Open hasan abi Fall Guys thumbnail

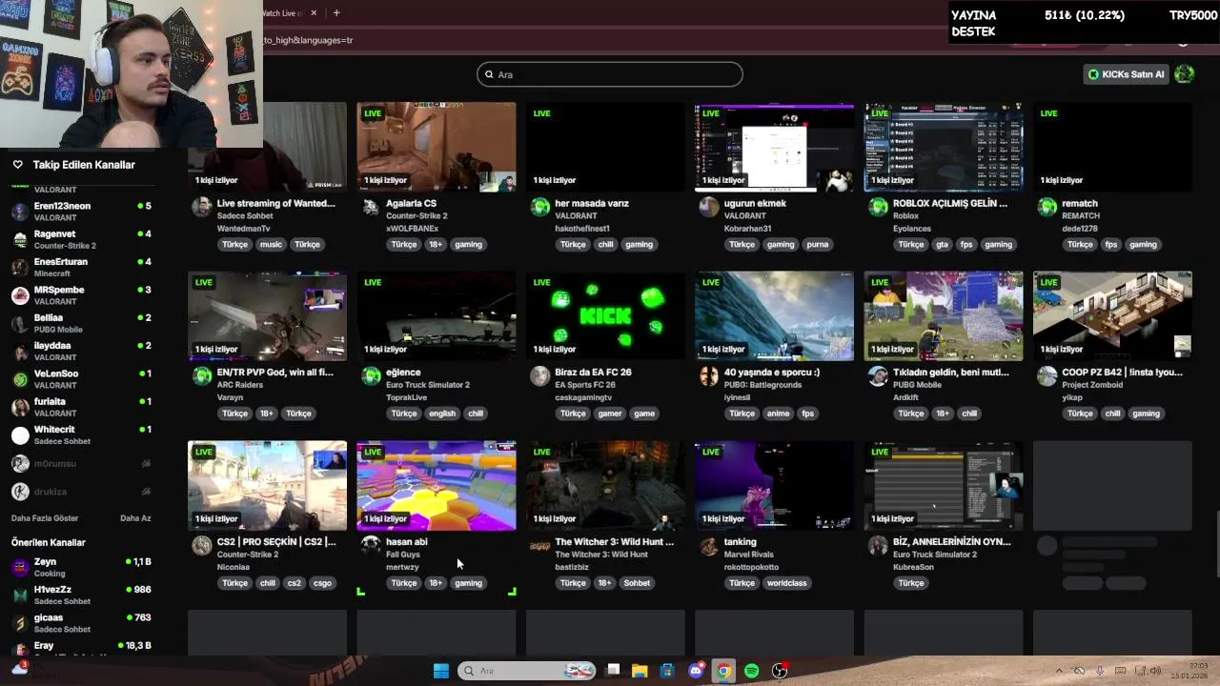[x=437, y=485]
